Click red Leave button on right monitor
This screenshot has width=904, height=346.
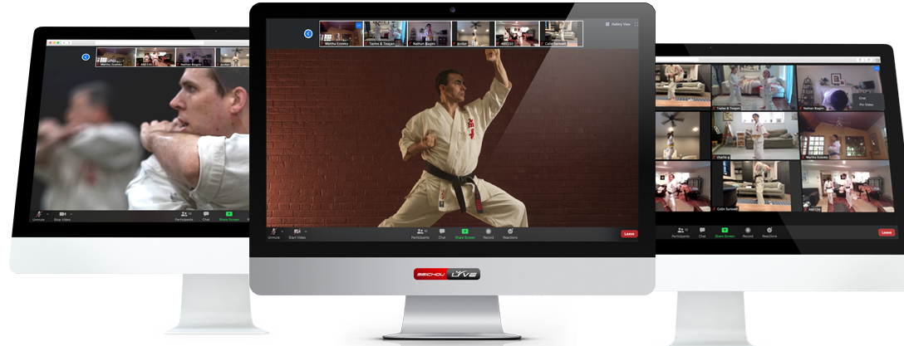[887, 232]
